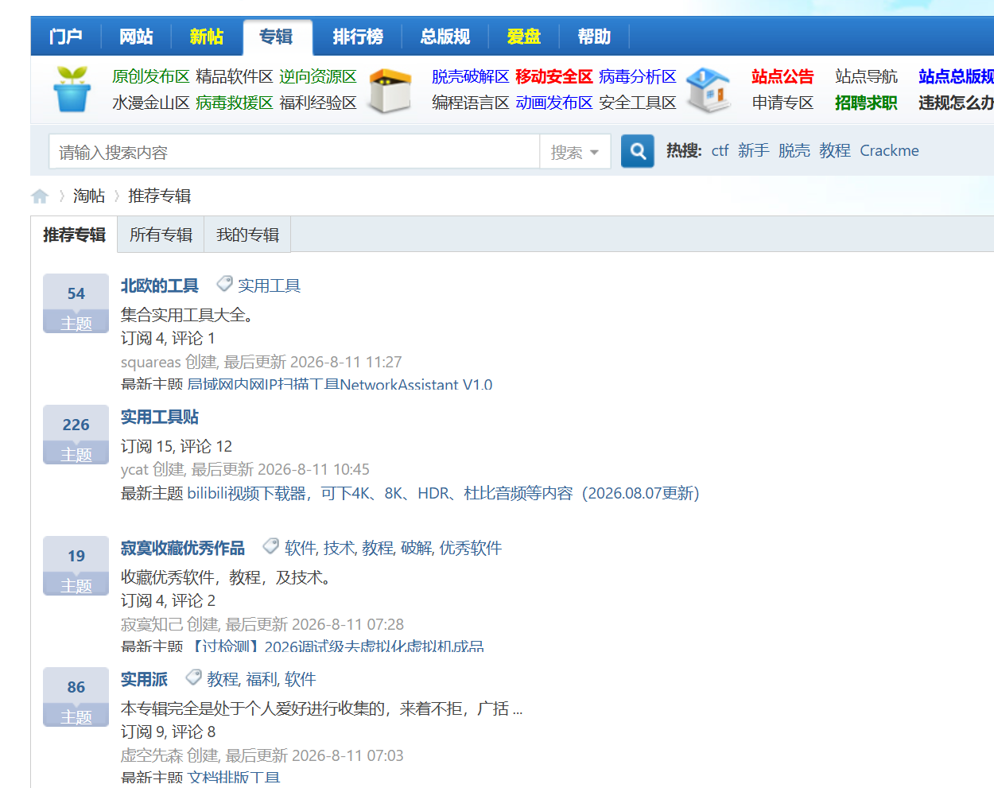
Task: Open the 北欧的工具 album
Action: click(160, 285)
